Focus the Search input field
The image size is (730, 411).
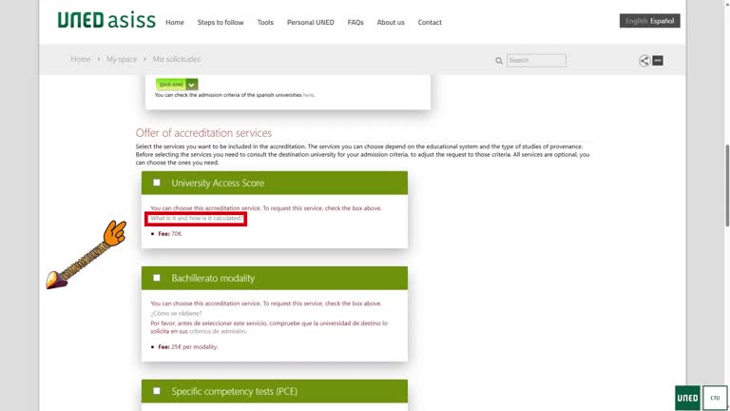536,61
